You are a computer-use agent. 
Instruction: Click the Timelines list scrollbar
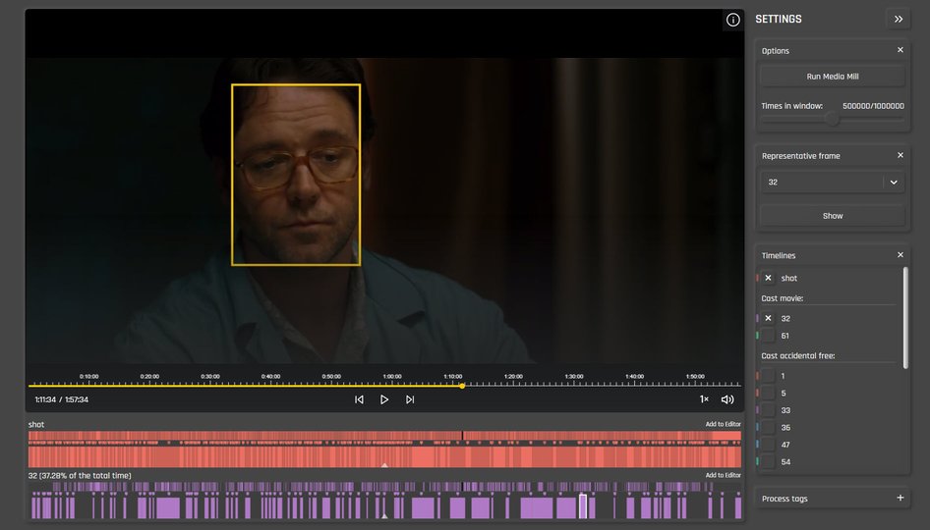click(905, 318)
